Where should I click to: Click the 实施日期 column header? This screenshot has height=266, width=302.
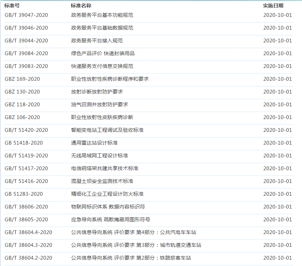coord(273,6)
